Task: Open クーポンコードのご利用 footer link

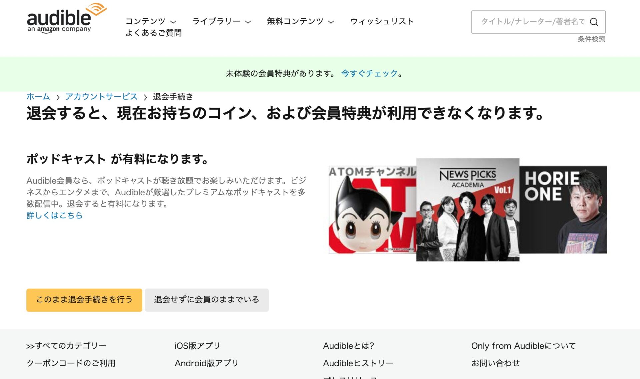Action: click(71, 363)
